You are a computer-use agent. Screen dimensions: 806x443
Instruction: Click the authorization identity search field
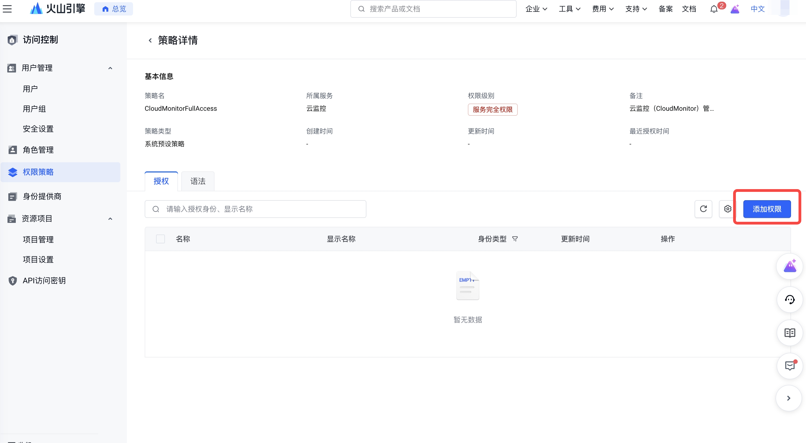[x=255, y=209]
